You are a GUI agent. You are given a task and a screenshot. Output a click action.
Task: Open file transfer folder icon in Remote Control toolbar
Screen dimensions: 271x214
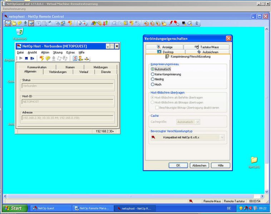pyautogui.click(x=14, y=23)
